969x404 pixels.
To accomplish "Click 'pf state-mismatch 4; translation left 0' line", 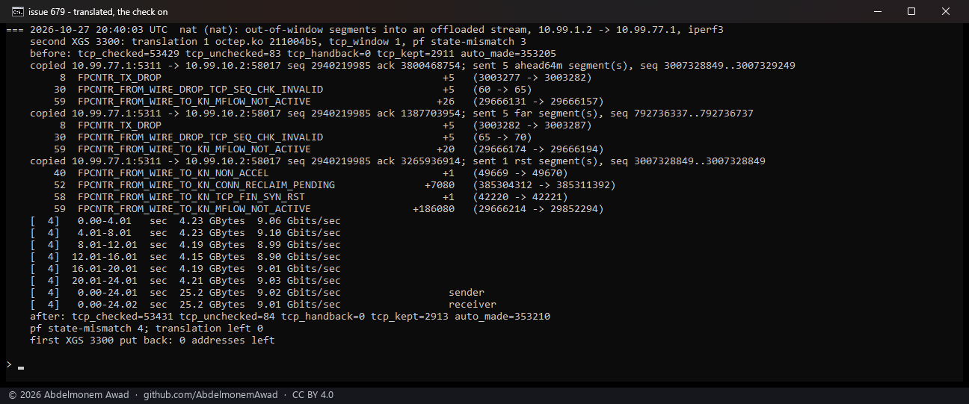I will coord(147,329).
